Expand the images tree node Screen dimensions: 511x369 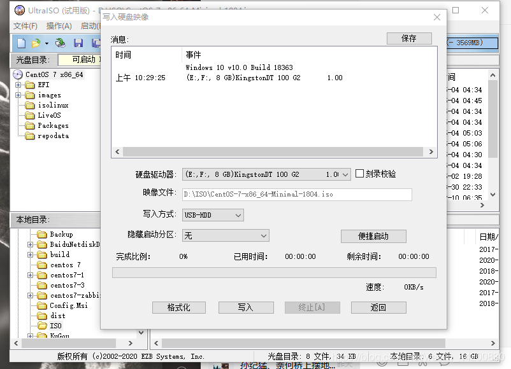point(18,95)
